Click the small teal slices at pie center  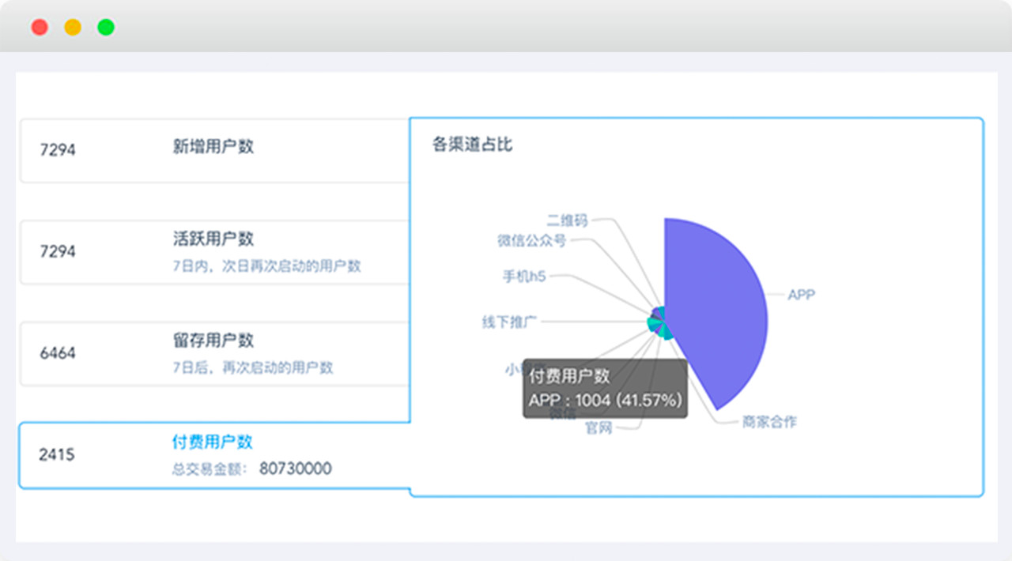click(x=659, y=322)
